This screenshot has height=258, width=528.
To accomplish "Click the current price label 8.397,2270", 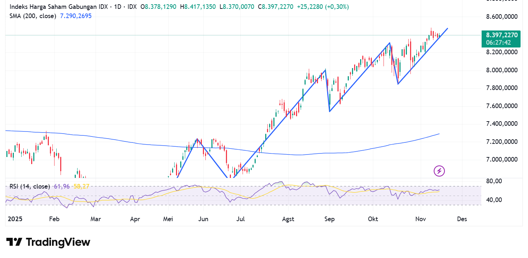I will pyautogui.click(x=501, y=35).
